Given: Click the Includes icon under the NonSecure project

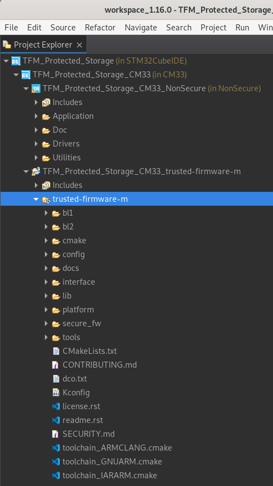Looking at the screenshot, I should tap(46, 102).
